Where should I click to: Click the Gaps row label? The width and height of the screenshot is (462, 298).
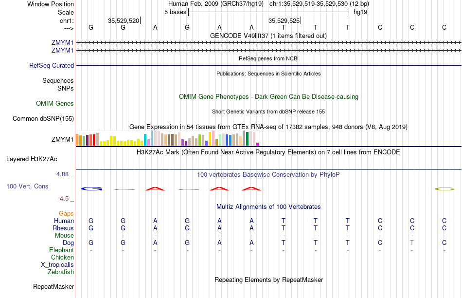point(66,213)
